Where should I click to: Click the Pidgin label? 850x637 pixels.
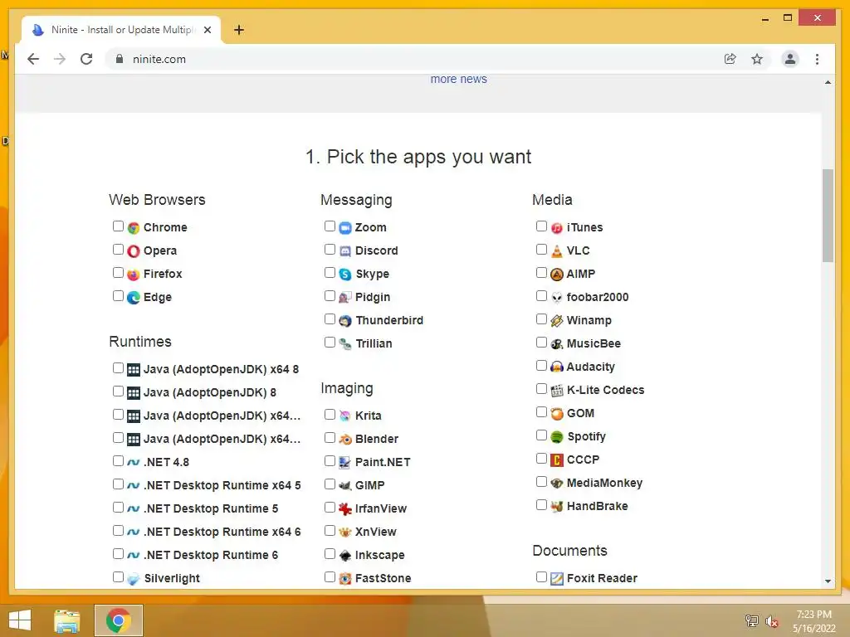tap(373, 298)
